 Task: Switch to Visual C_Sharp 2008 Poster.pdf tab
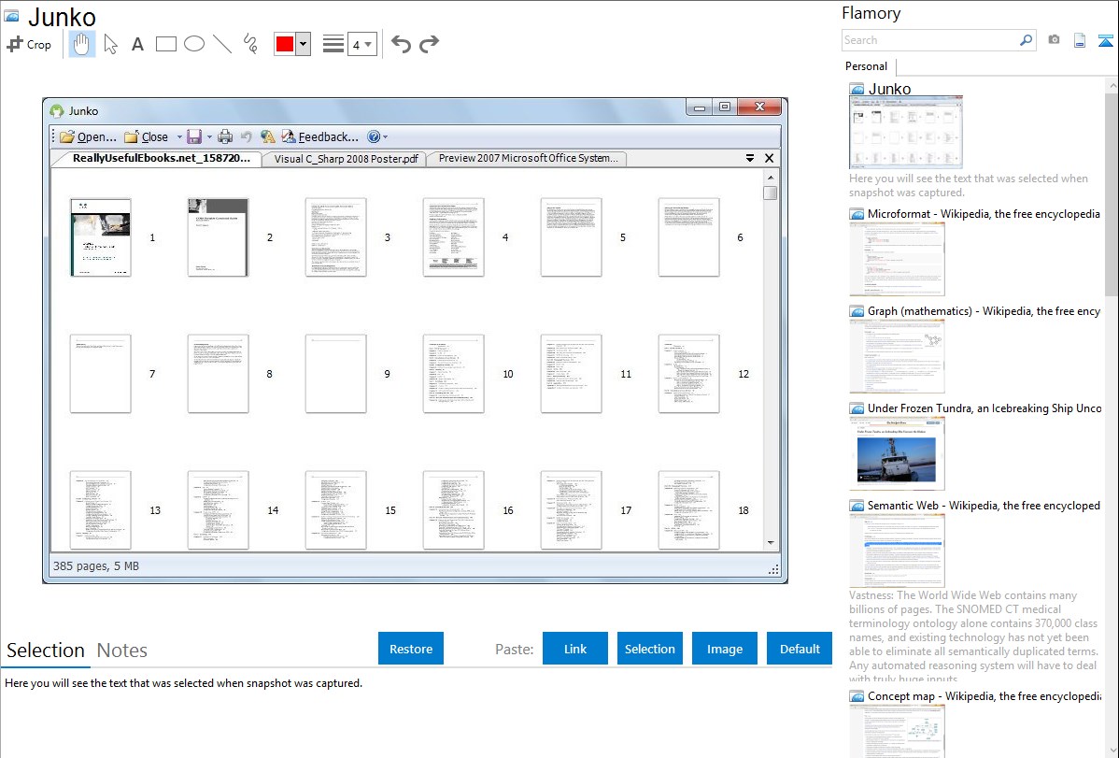pyautogui.click(x=347, y=159)
